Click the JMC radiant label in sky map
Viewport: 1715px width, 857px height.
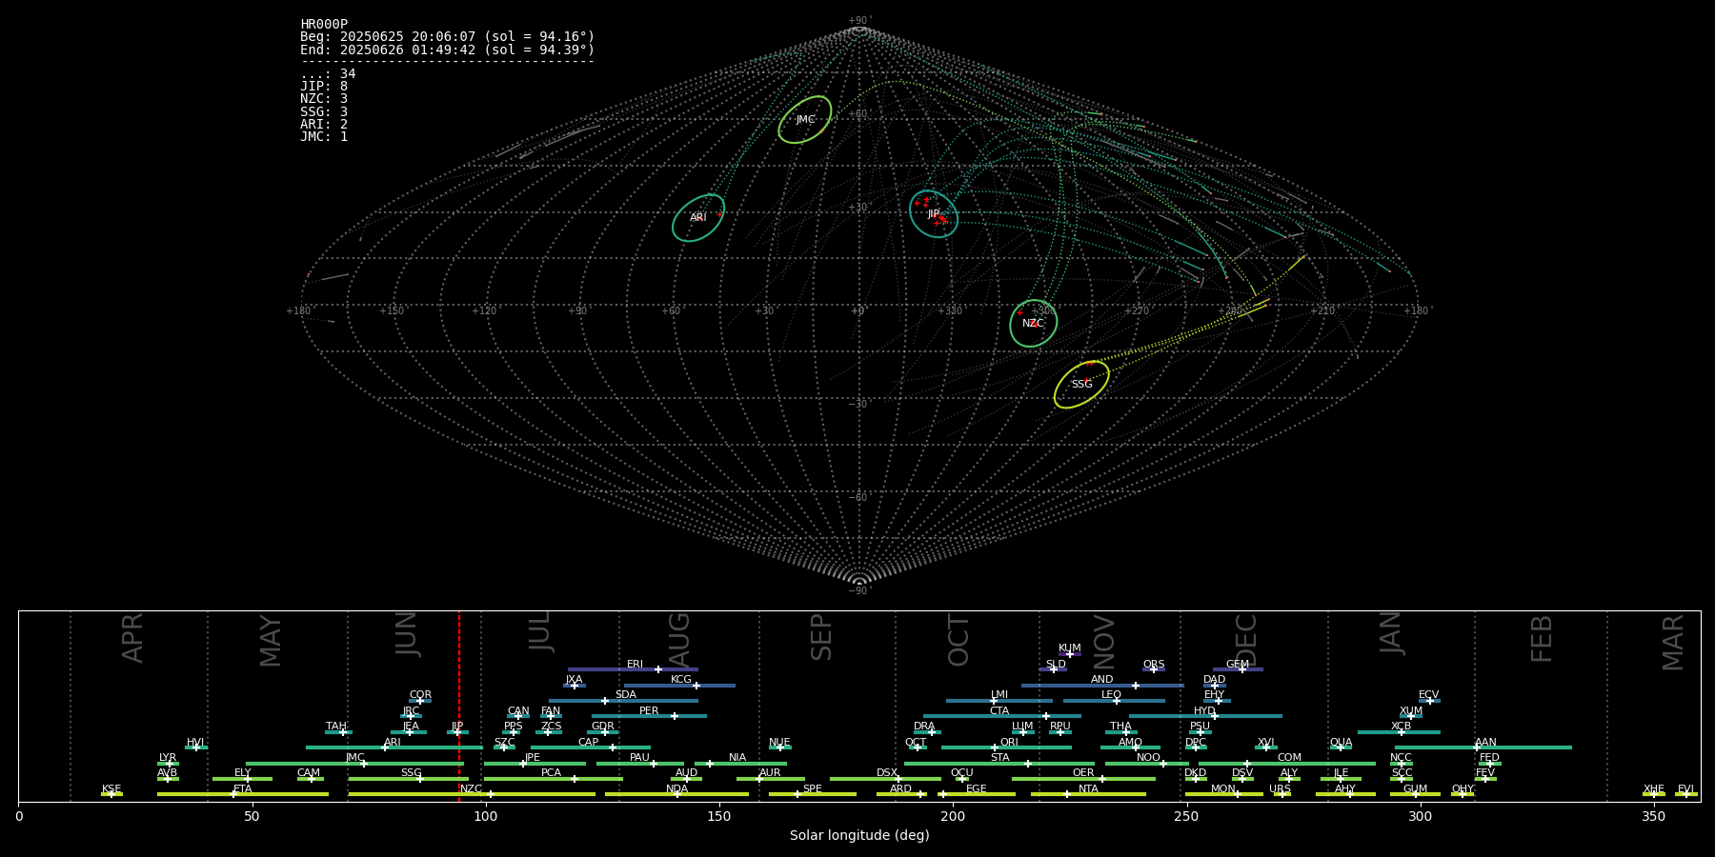tap(805, 120)
